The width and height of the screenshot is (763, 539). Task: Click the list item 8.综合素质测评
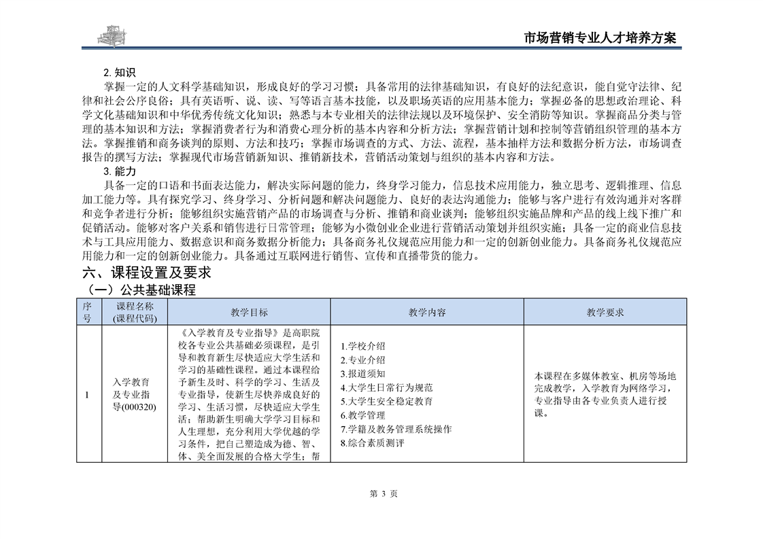point(373,443)
